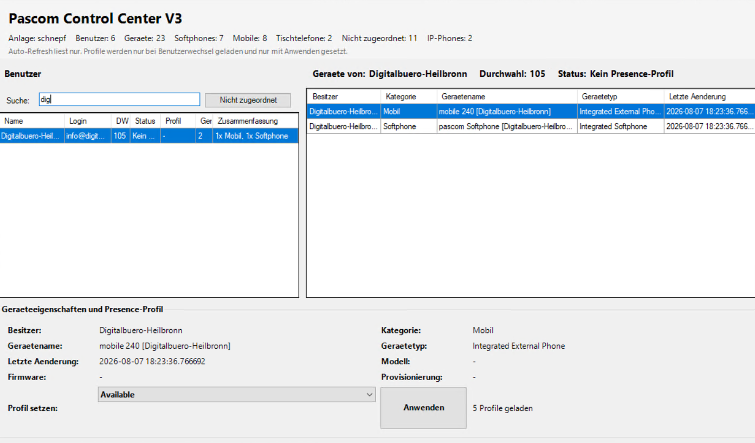Sort users by Login column header
Screen dimensions: 755x443
(x=88, y=121)
